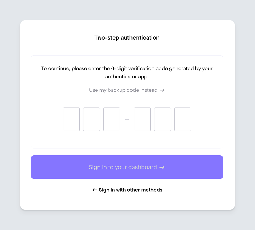
Task: Click the right arrow beside the backup code link
Action: click(162, 90)
